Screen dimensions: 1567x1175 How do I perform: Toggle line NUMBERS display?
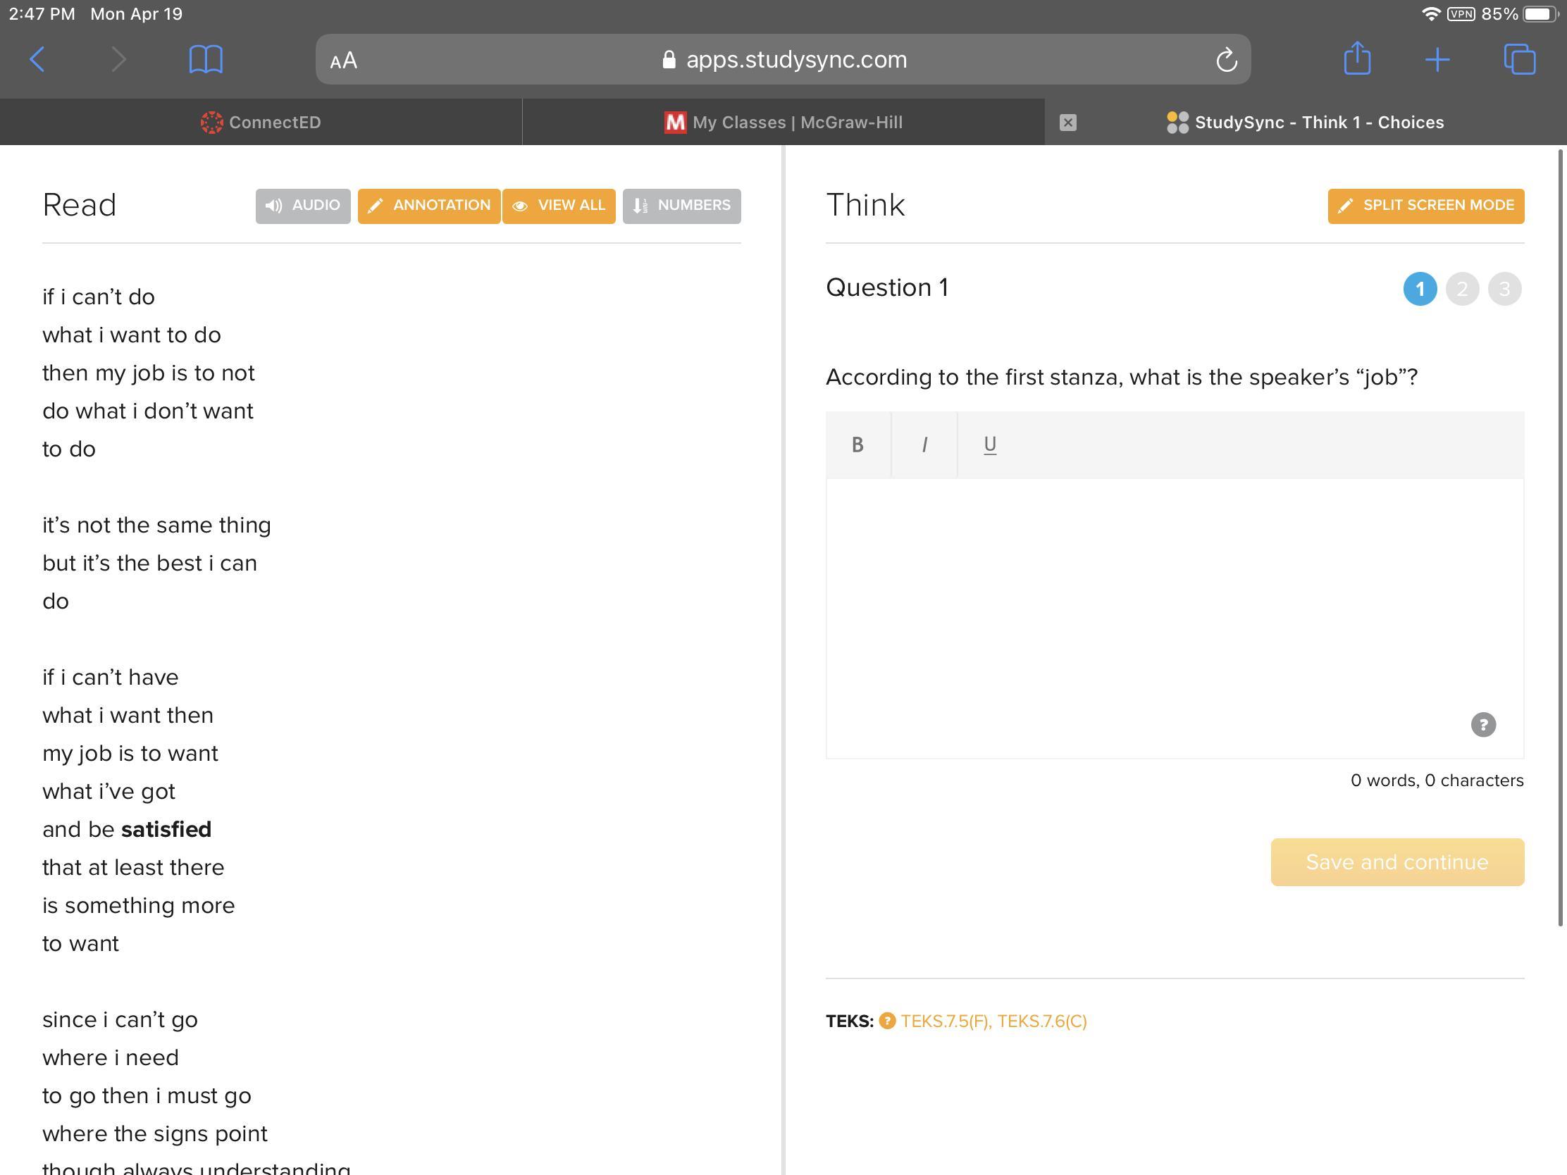681,206
